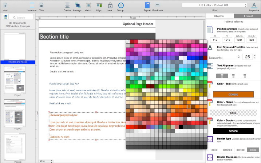Lock the selected object
Viewport: 261px width, 163px height.
click(x=110, y=5)
